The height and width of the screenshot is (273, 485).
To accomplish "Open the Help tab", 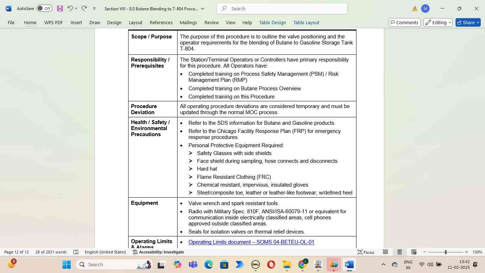I will (247, 22).
